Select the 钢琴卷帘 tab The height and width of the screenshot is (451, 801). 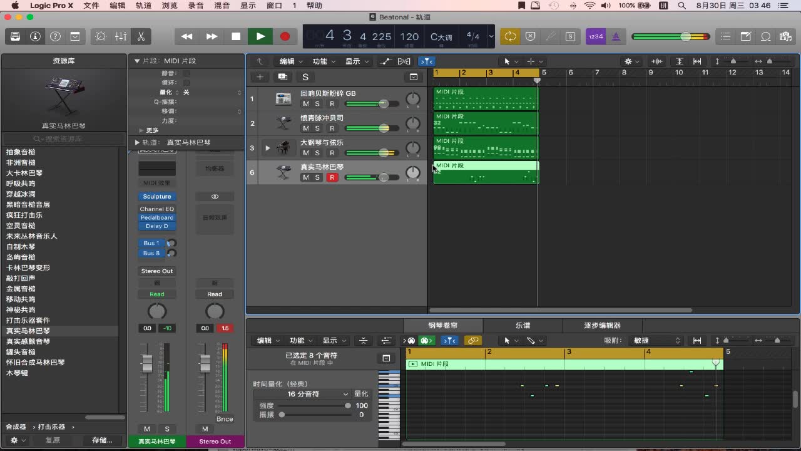pos(443,326)
